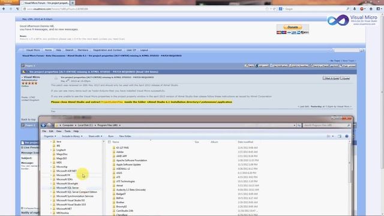This screenshot has width=384, height=216.
Task: Click the Firefox home icon
Action: 371,9
